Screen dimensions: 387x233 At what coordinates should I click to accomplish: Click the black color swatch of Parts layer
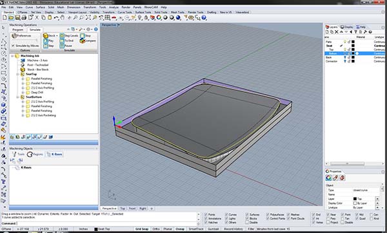(353, 42)
